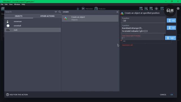Screen dimensions: 181x102
Task: Open the Window menu
Action: click(17, 5)
